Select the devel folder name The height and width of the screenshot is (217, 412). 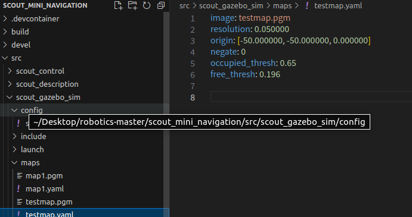21,45
